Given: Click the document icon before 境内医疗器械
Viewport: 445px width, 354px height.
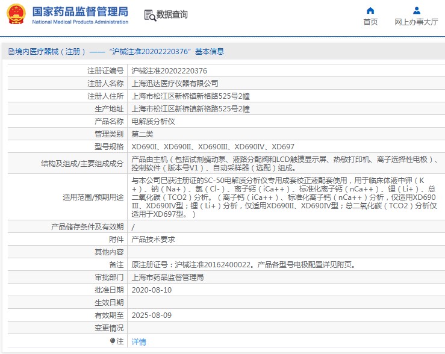Looking at the screenshot, I should point(11,52).
